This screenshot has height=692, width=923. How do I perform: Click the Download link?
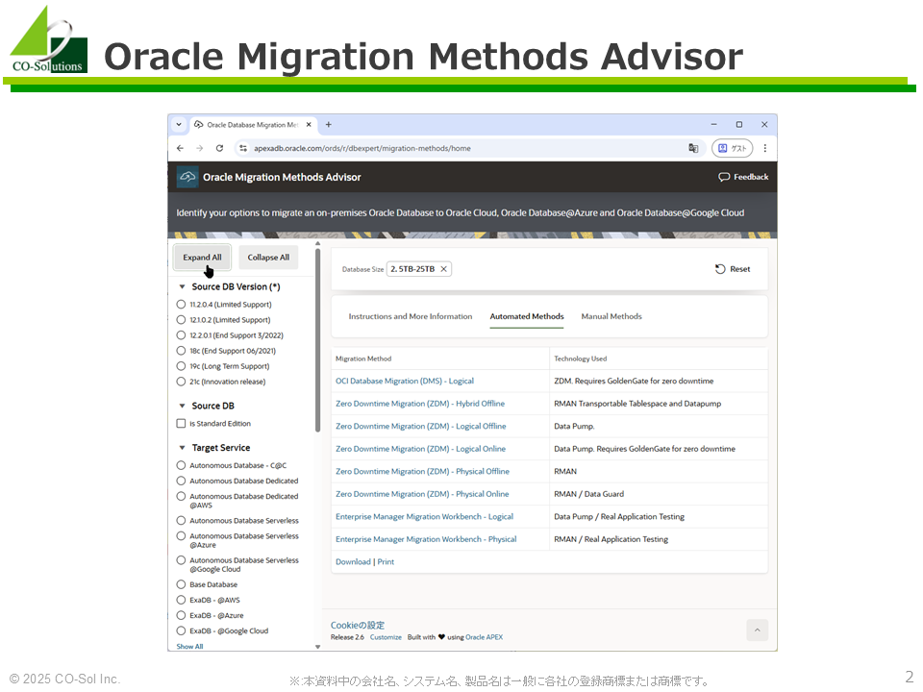(353, 562)
